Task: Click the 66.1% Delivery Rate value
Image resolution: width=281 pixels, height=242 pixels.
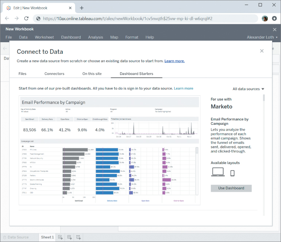Action: coord(47,130)
